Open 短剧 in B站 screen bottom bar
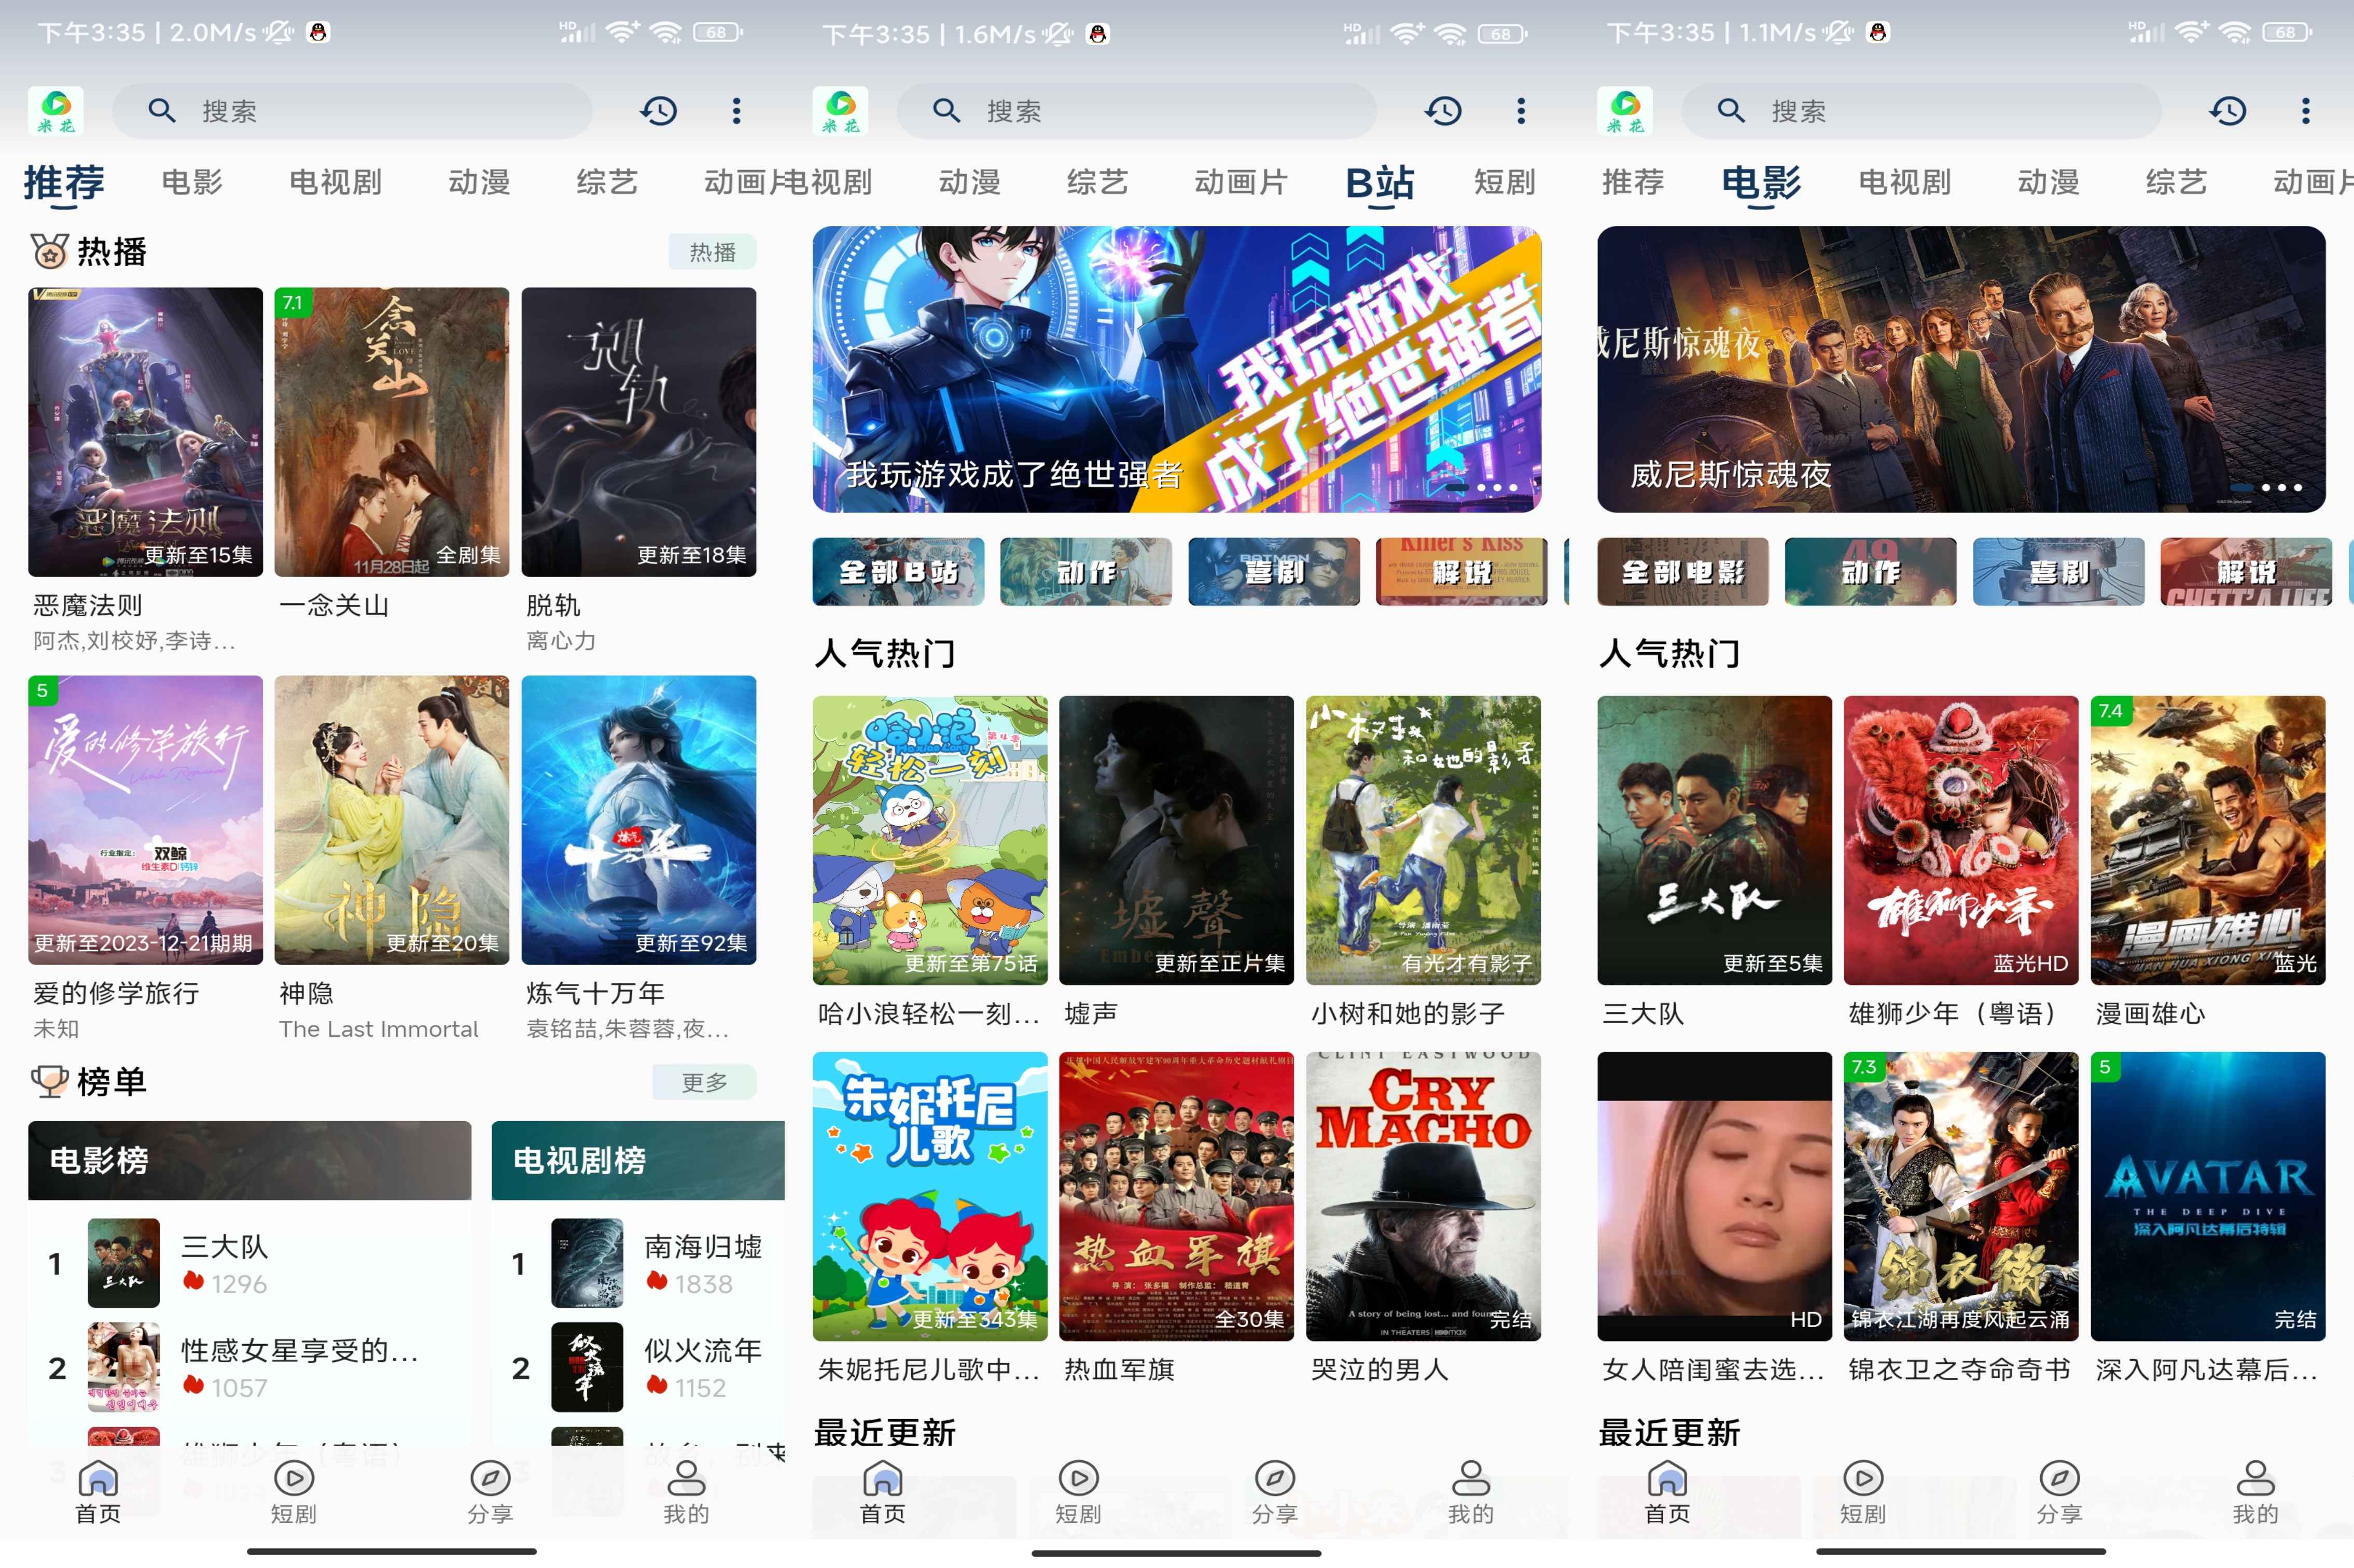2354x1568 pixels. 1078,1492
